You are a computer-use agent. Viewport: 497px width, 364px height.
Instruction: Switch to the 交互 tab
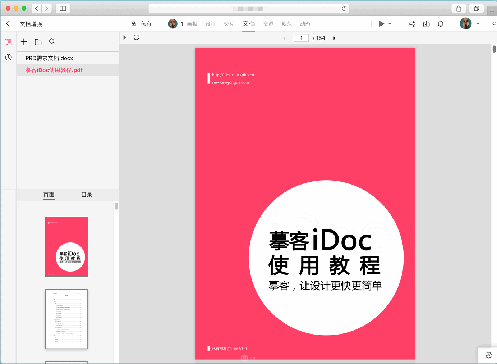[x=229, y=24]
